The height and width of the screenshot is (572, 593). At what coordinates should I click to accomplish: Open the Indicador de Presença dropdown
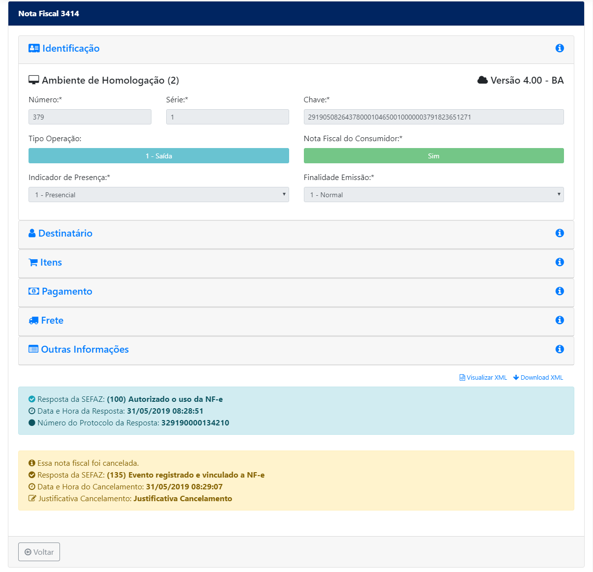(158, 195)
